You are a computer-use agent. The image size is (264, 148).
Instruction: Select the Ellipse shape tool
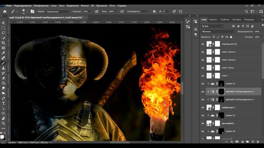(3, 113)
